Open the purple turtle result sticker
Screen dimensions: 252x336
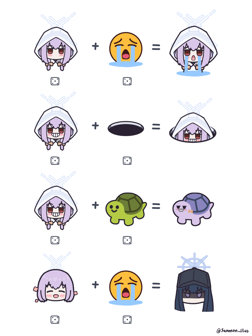193,209
